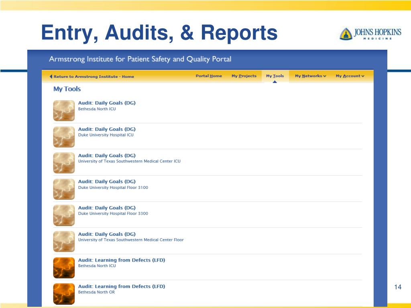The width and height of the screenshot is (411, 308).
Task: Click the 'Duke University Hospital ICU' text
Action: [106, 135]
